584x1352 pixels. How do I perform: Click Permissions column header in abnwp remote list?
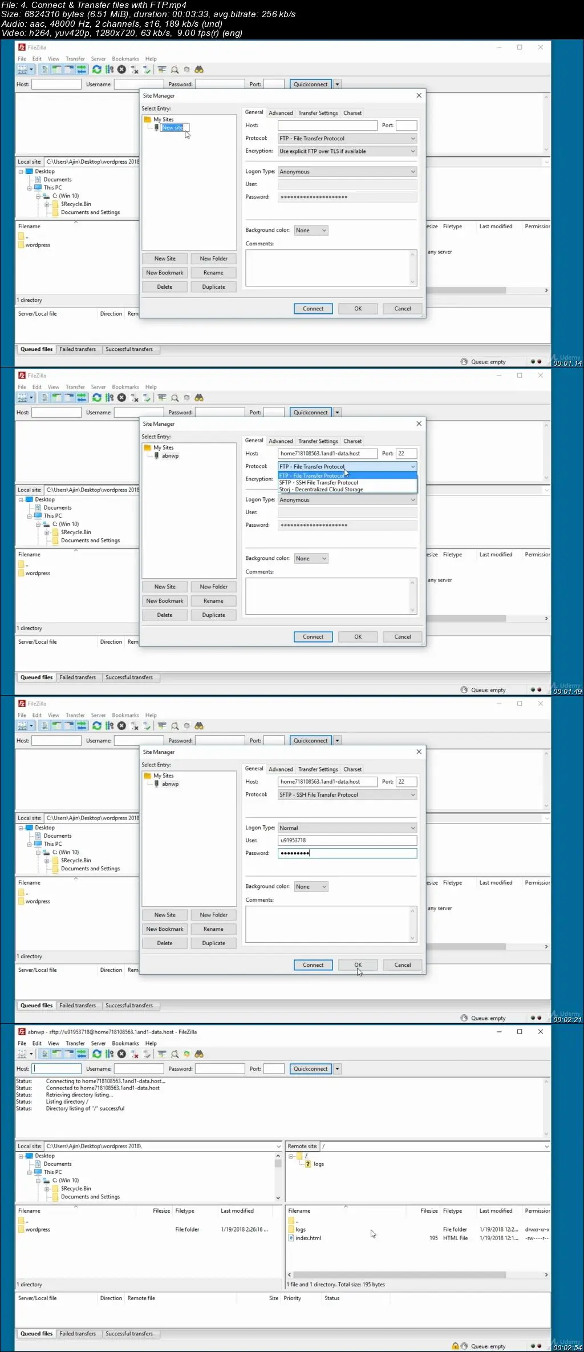point(537,1210)
